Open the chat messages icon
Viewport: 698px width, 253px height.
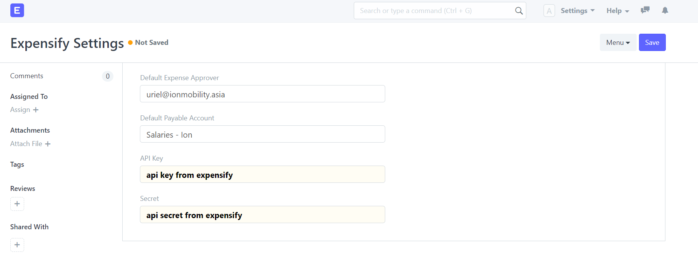[645, 10]
